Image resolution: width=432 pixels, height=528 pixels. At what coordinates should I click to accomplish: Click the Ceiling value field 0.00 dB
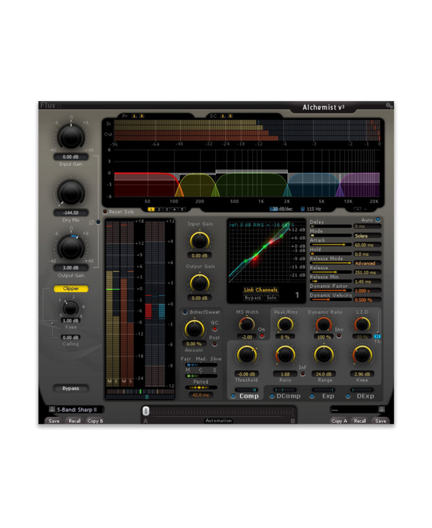point(70,337)
